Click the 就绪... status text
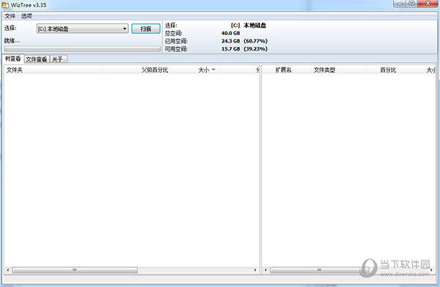Viewport: 440px width, 287px height. [x=12, y=41]
